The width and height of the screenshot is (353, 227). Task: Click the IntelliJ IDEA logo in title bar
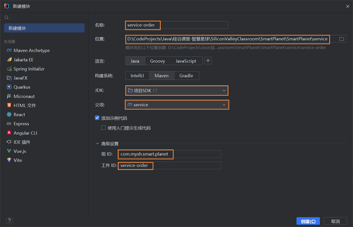[7, 6]
